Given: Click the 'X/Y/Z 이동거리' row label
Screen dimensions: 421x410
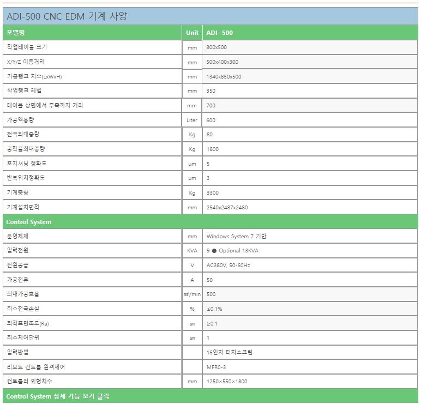Looking at the screenshot, I should point(26,62).
